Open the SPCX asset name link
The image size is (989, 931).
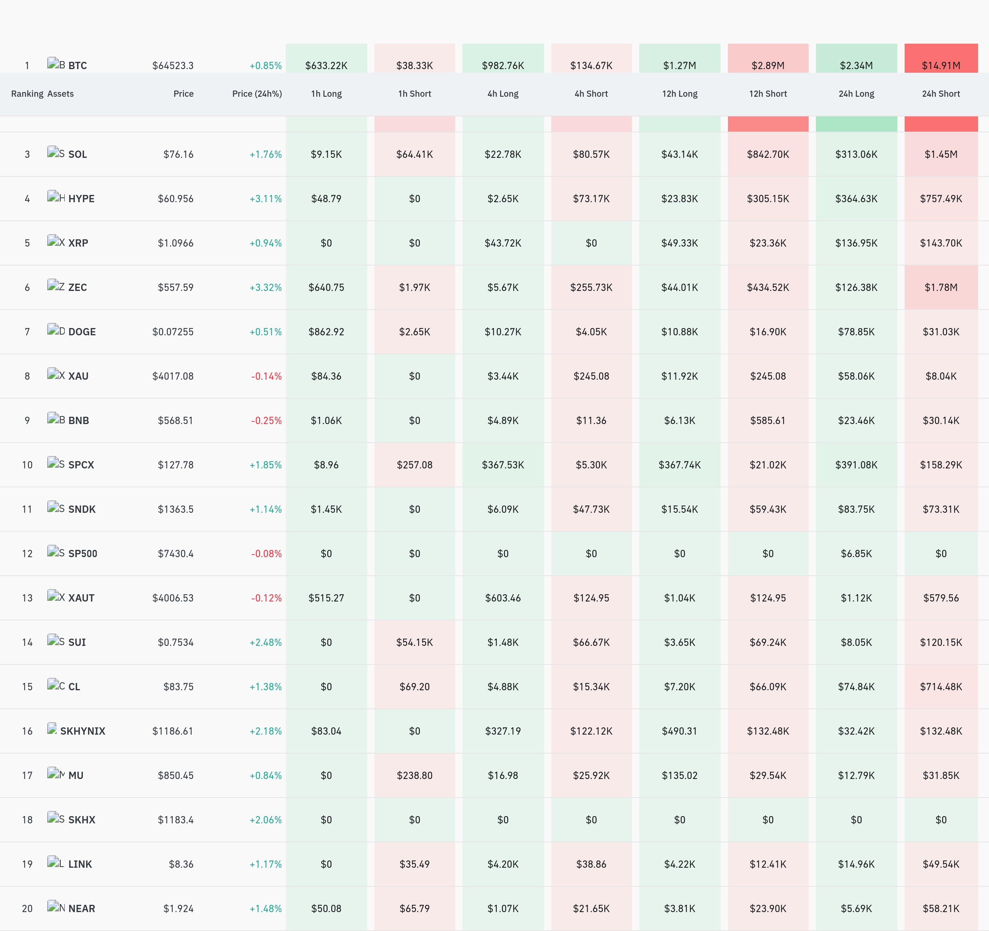coord(81,465)
